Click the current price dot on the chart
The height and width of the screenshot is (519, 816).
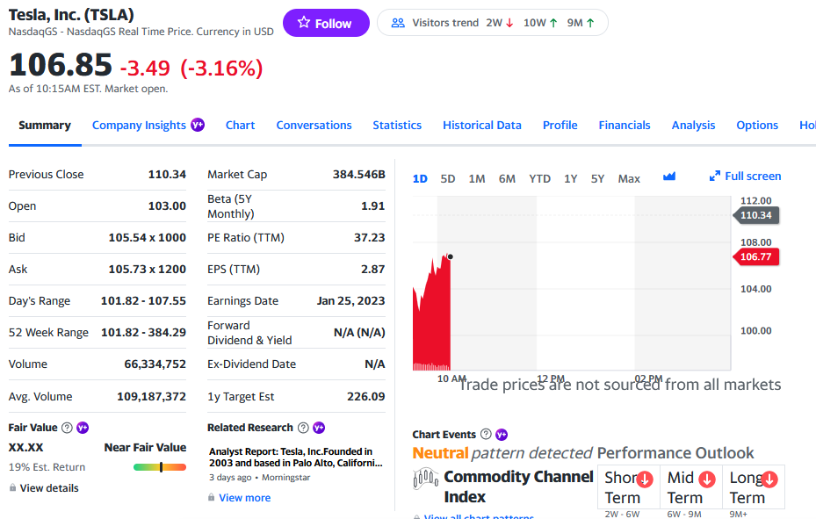[x=450, y=256]
